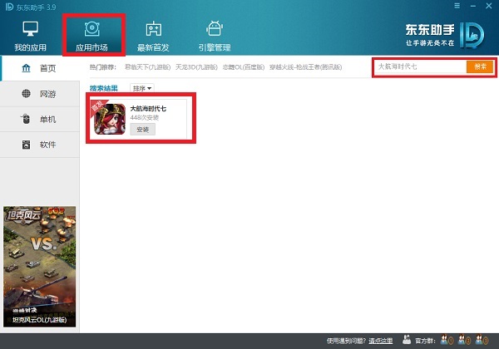Click the search box containing 大航海时代七
The width and height of the screenshot is (499, 349).
(420, 66)
